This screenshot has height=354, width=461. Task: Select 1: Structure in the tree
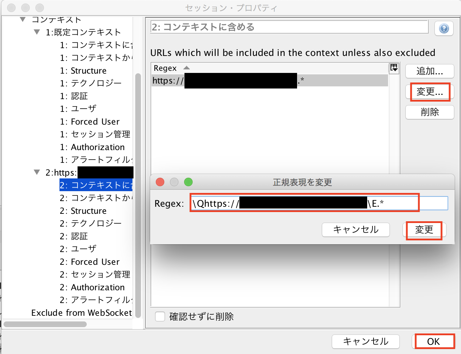(83, 71)
